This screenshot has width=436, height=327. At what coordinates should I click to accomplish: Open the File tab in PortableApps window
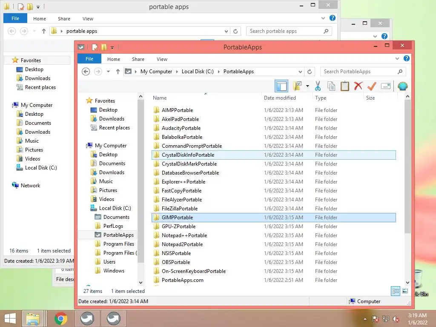tap(89, 59)
